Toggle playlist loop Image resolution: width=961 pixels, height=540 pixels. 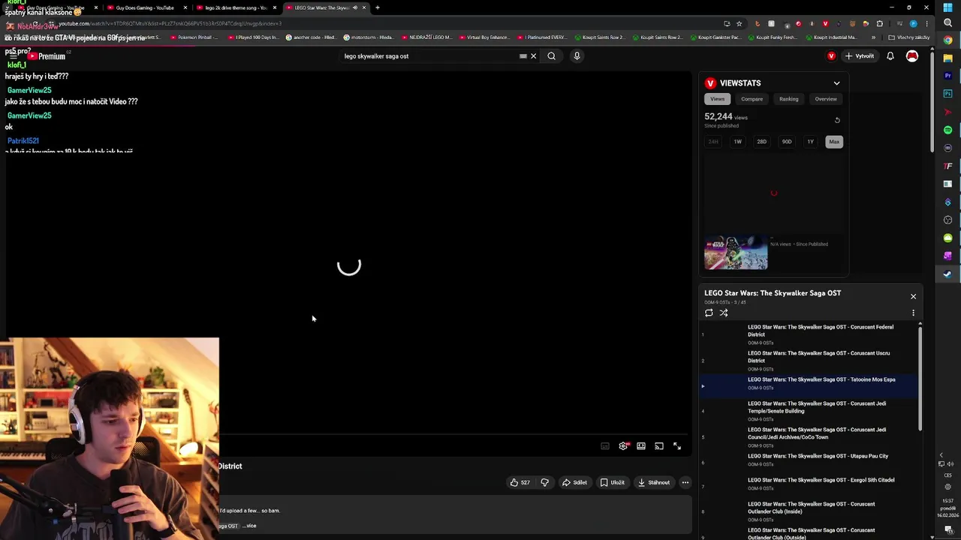(x=709, y=313)
